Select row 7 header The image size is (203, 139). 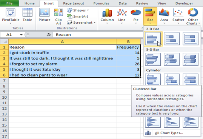pyautogui.click(x=4, y=81)
